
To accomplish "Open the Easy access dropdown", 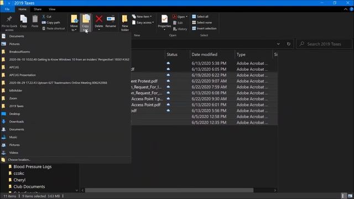I will pos(143,23).
